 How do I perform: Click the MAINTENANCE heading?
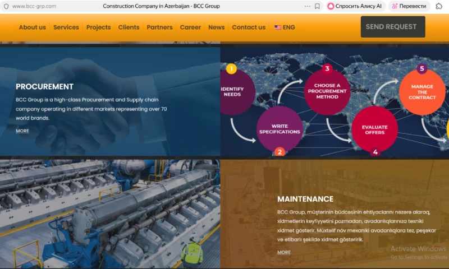point(305,199)
